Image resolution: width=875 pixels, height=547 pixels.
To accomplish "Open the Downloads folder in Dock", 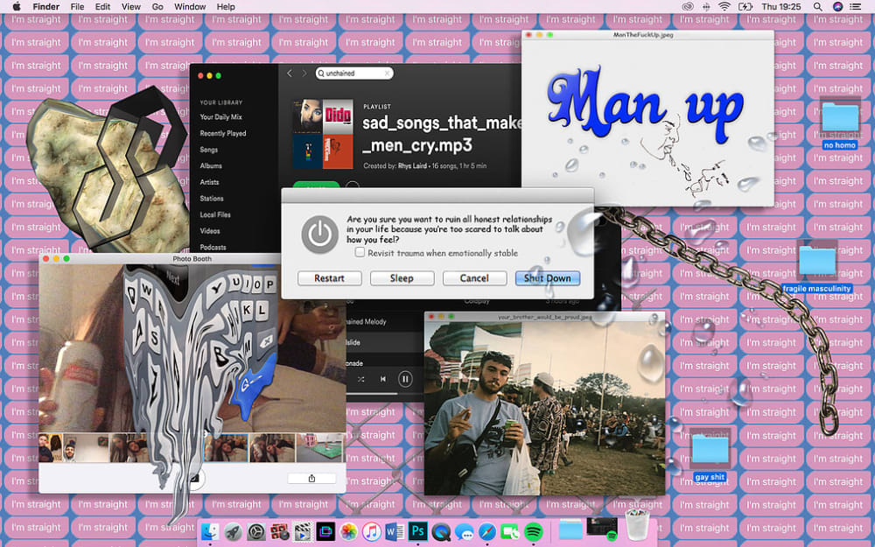I will pyautogui.click(x=570, y=530).
